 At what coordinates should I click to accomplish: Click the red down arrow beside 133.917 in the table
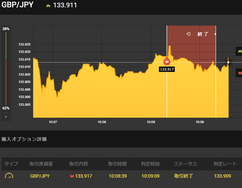[x=72, y=176]
